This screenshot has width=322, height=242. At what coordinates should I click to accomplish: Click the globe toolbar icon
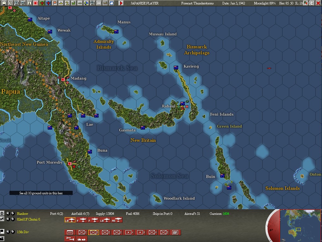(86, 3)
